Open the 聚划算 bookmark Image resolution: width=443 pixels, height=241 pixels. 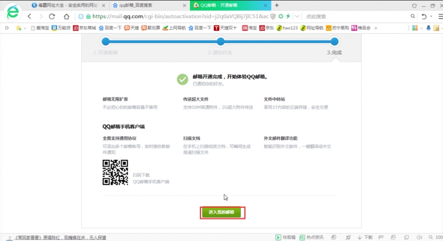coord(151,28)
